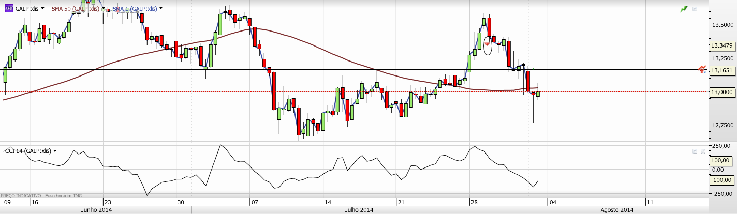This screenshot has width=737, height=214.
Task: Click the 07 date marker on time axis
Action: (254, 202)
